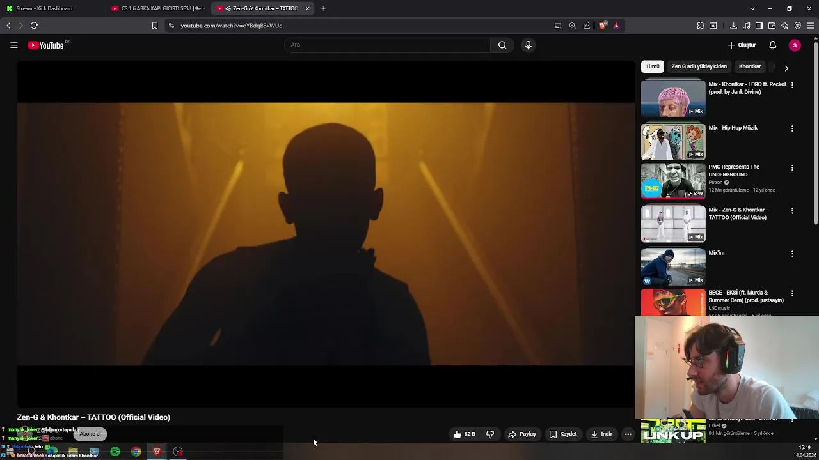This screenshot has height=460, width=819.
Task: Click the Abone ol subscribe button
Action: tap(90, 434)
